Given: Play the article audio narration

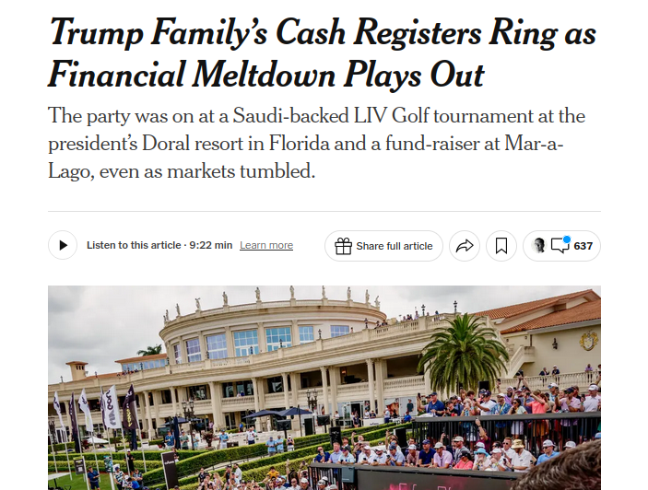Looking at the screenshot, I should pyautogui.click(x=63, y=245).
